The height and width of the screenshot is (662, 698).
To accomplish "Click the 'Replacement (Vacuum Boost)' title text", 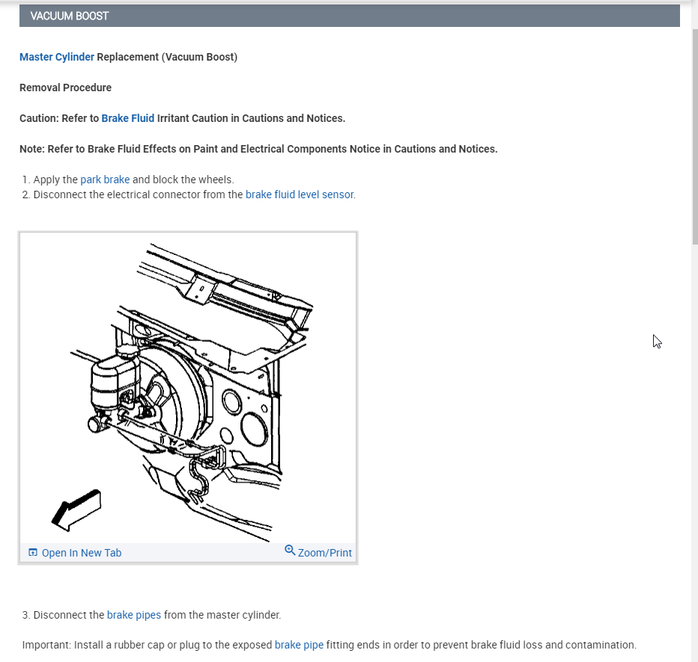I will point(167,57).
